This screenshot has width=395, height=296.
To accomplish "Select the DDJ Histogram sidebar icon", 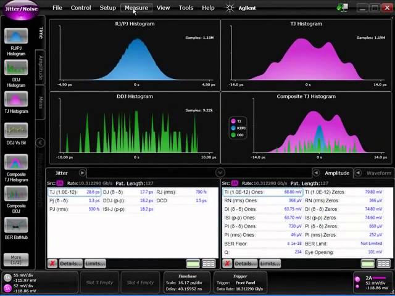I will 16,67.
